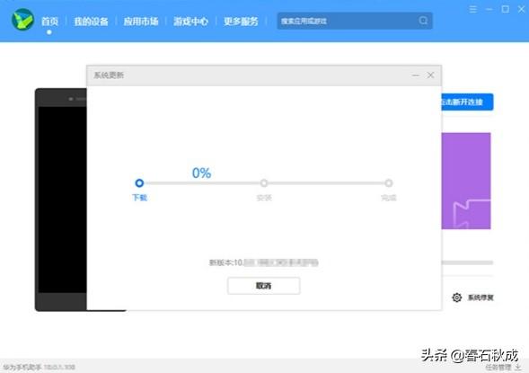Click the 0% progress label
Screen dimensions: 529x373
[x=201, y=173]
